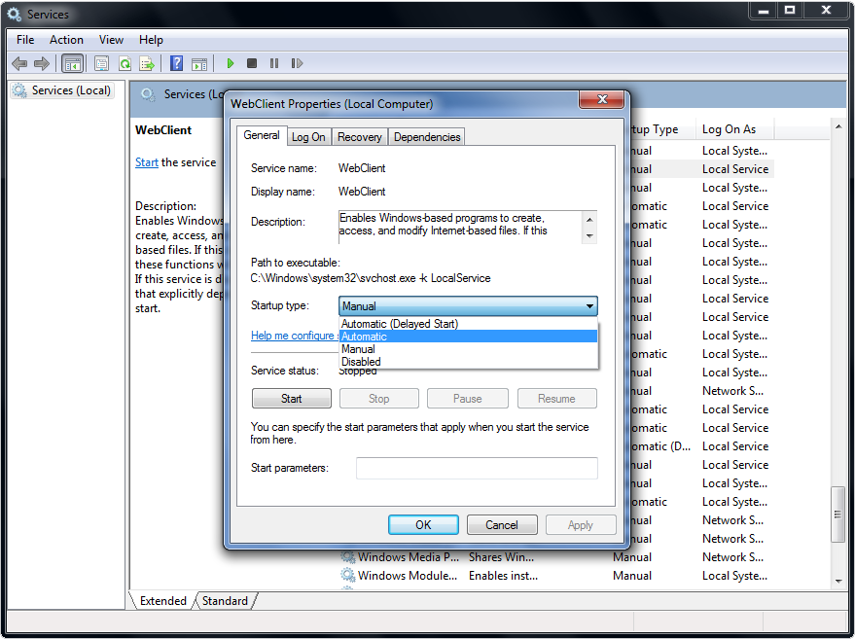This screenshot has width=855, height=639.
Task: Click the Start the service link
Action: tap(147, 162)
